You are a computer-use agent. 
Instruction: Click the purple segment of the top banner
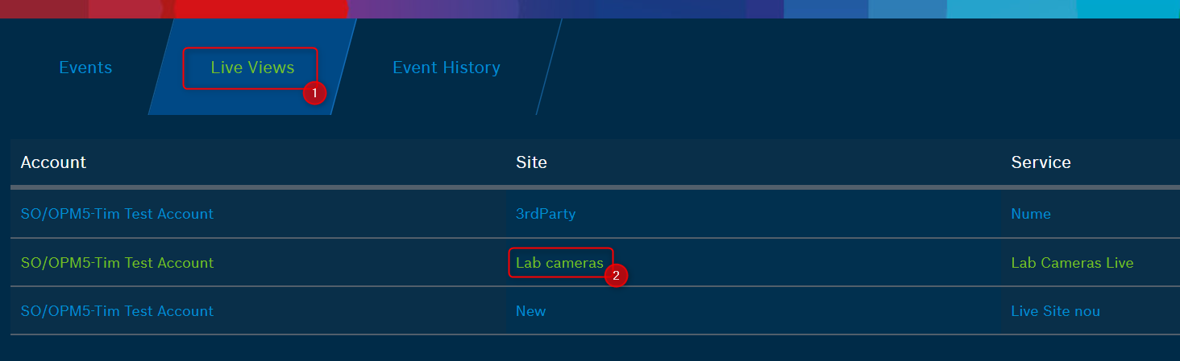click(432, 9)
